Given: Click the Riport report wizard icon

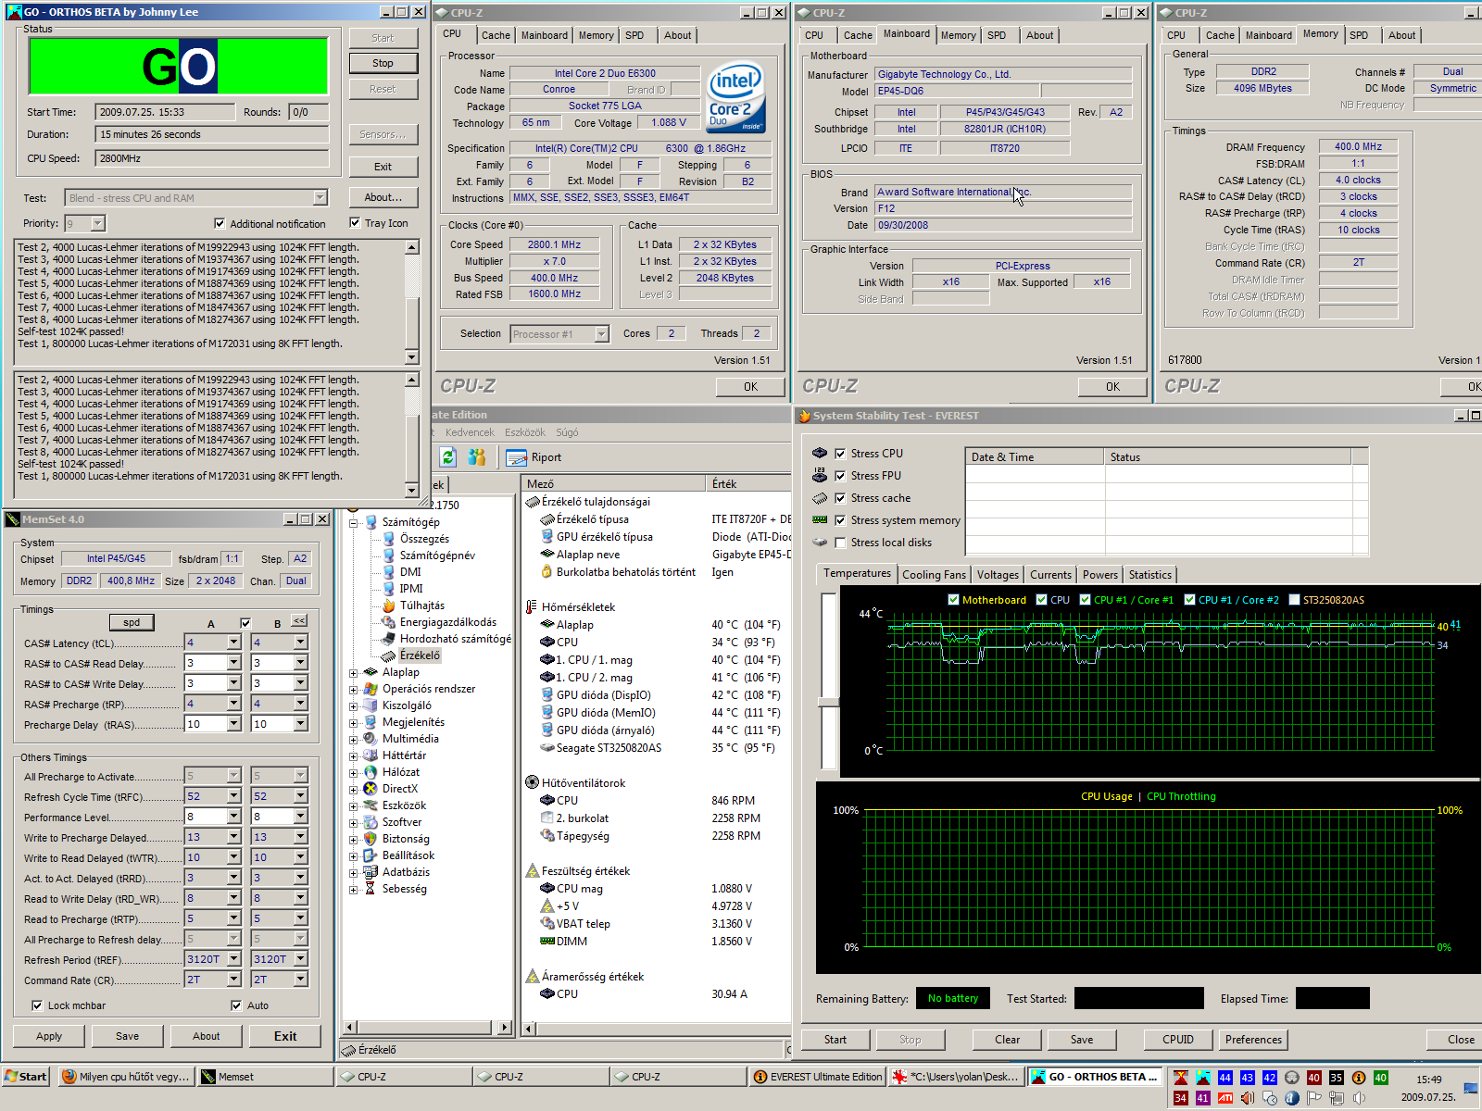Looking at the screenshot, I should pos(516,457).
